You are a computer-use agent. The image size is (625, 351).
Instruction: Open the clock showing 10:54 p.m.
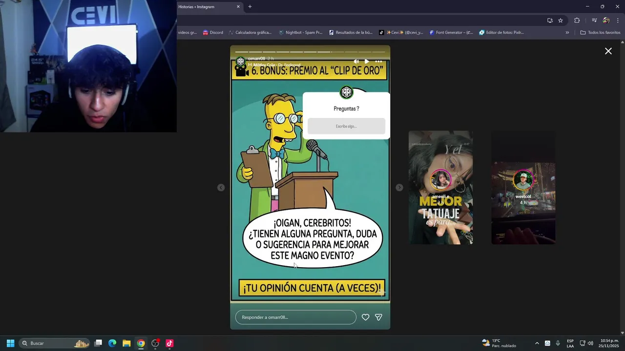click(609, 343)
